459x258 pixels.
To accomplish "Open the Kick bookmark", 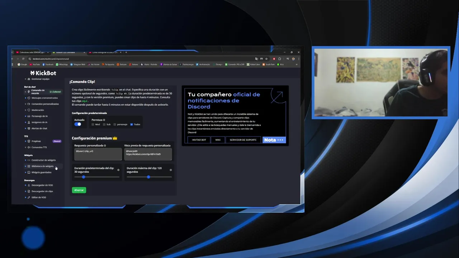I will (280, 64).
